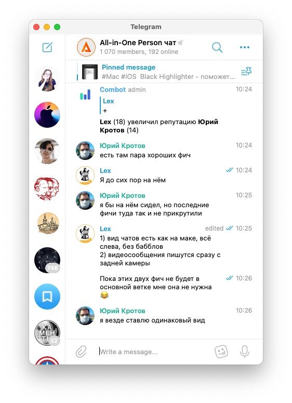292x403 pixels.
Task: Open the girl avatar chat in sidebar
Action: click(47, 78)
